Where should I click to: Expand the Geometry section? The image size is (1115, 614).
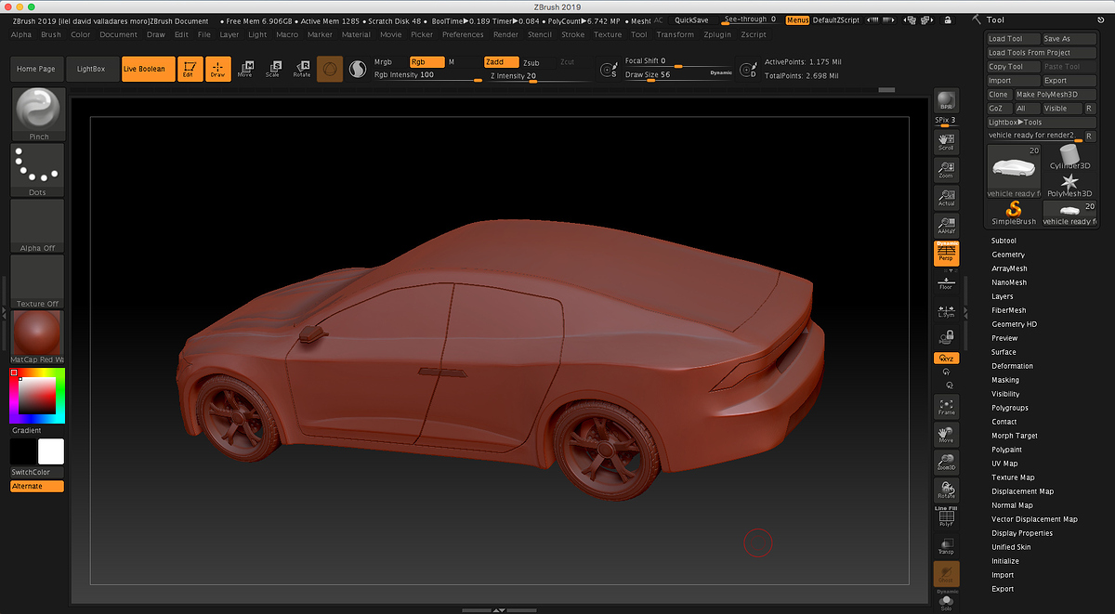(1008, 255)
